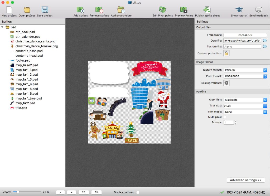Open the Scaling variants gear settings
This screenshot has height=196, width=270.
(226, 83)
